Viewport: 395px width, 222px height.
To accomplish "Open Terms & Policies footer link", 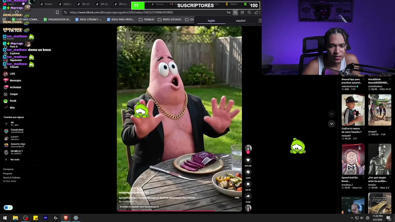I will point(12,178).
